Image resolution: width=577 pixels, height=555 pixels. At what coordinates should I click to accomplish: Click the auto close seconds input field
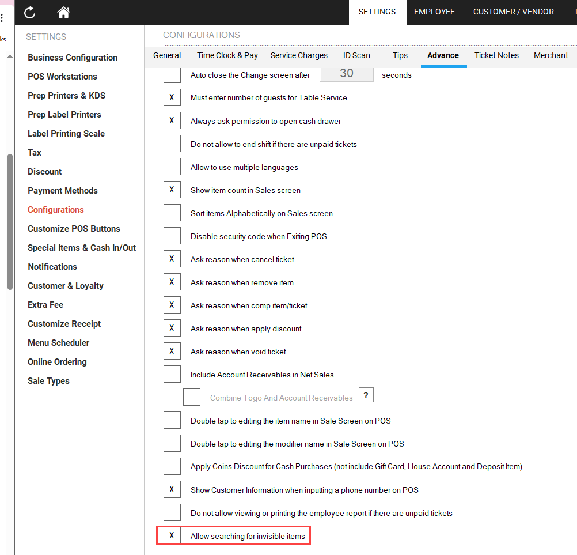click(347, 73)
